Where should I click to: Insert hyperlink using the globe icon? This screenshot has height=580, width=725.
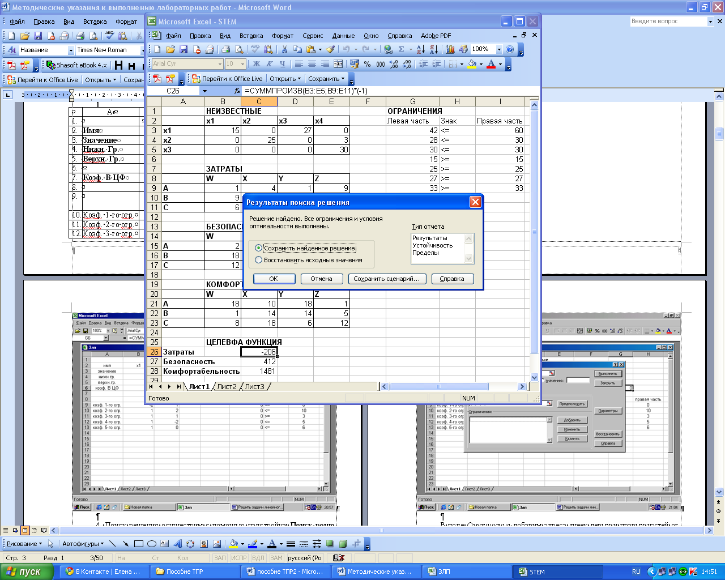[x=388, y=49]
